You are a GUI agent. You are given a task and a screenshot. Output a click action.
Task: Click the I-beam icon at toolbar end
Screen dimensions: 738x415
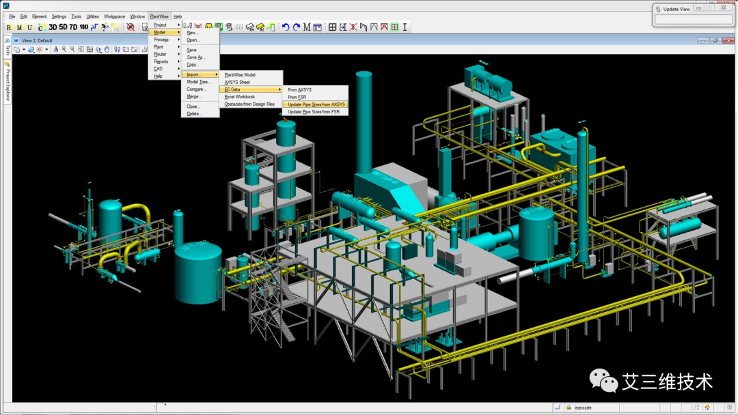point(405,27)
